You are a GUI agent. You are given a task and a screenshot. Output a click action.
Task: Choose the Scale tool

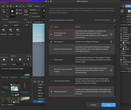pos(19,13)
